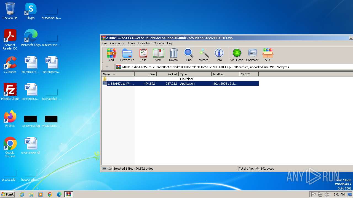
Task: Select the Firefox desktop shortcut
Action: tap(10, 119)
